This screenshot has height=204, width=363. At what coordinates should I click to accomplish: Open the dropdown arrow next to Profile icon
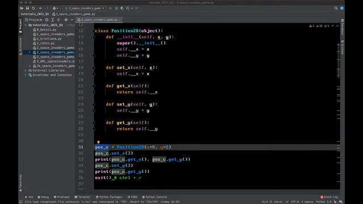(x=132, y=8)
